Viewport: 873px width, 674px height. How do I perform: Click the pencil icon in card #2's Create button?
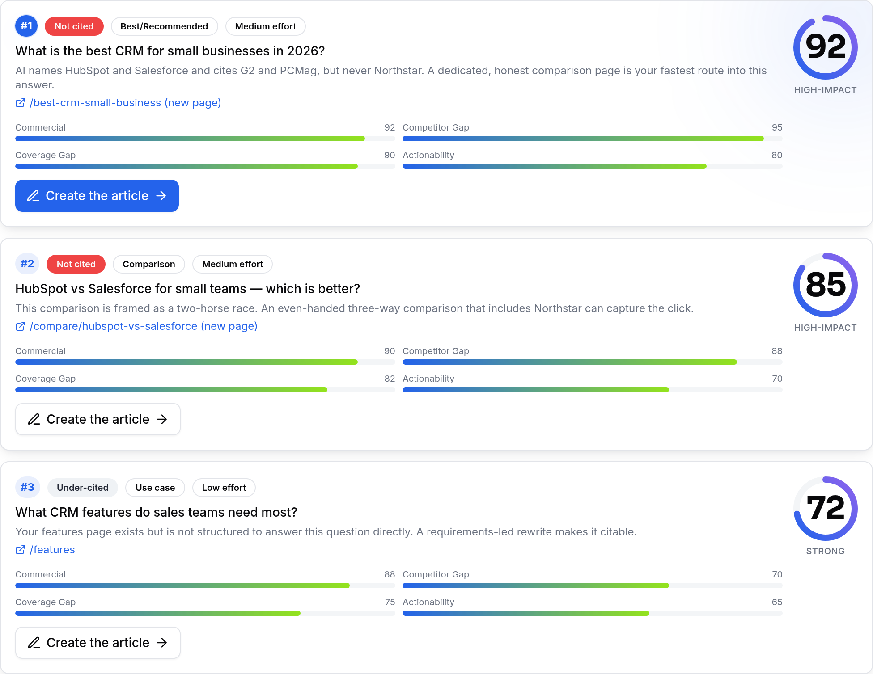pyautogui.click(x=34, y=419)
